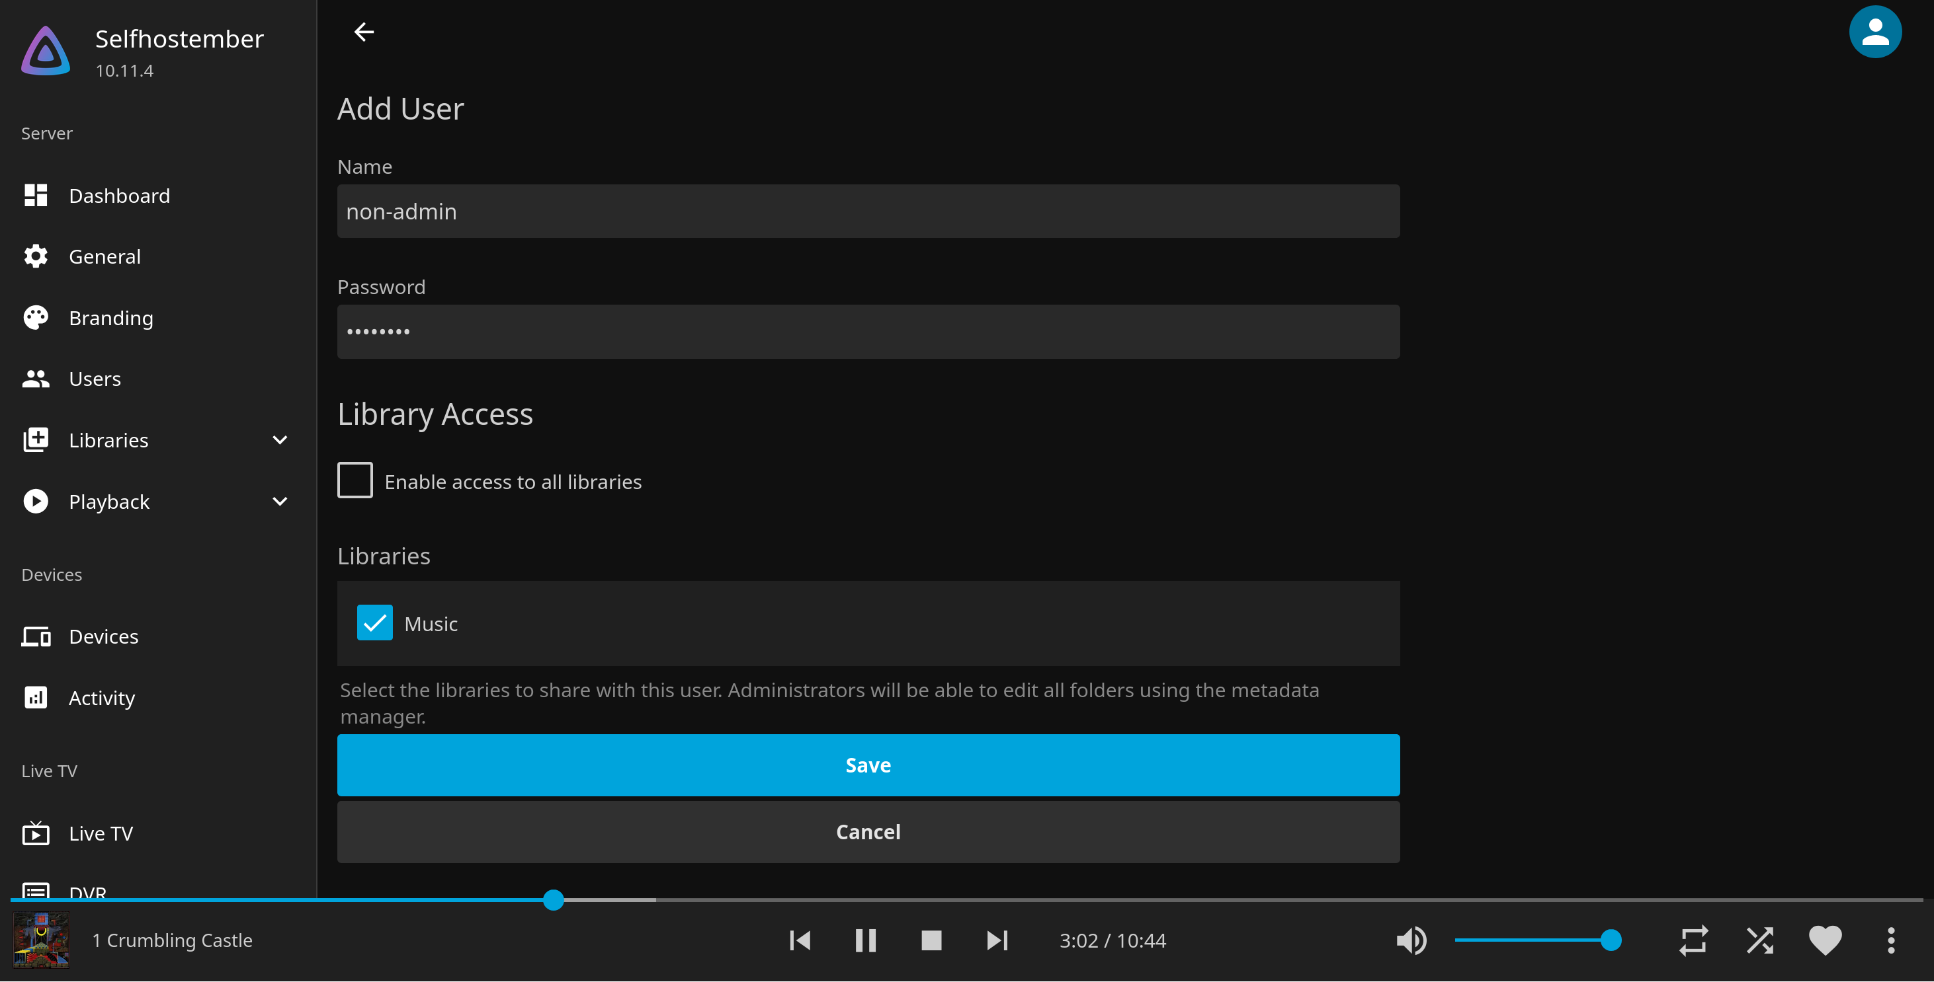Go to the Users page
The image size is (1934, 982).
[x=95, y=379]
